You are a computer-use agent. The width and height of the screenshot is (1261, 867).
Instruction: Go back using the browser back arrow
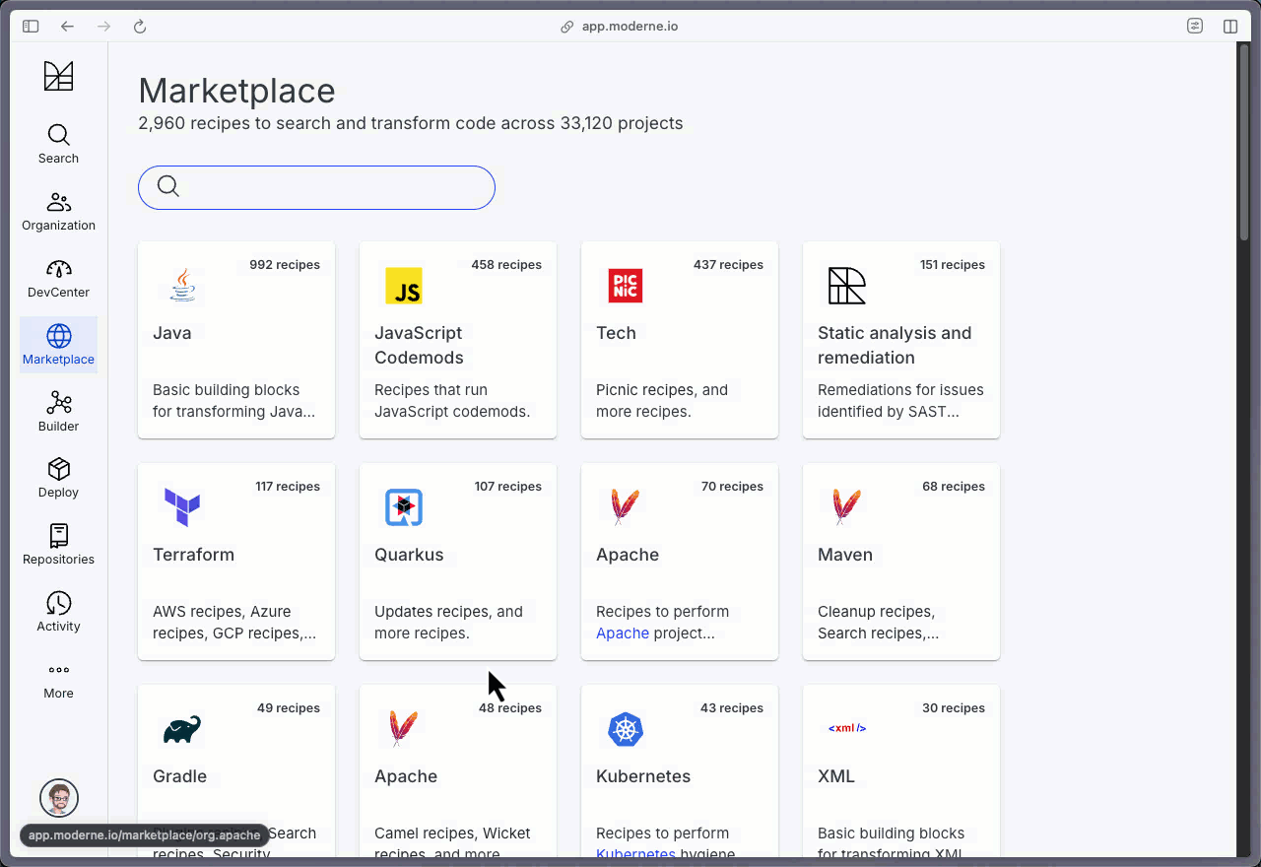coord(67,27)
